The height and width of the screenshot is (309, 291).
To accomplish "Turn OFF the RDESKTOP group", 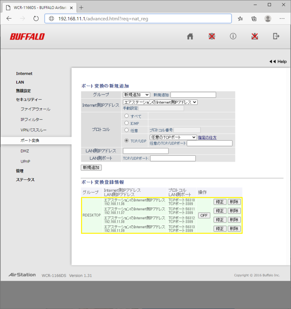I will [204, 215].
